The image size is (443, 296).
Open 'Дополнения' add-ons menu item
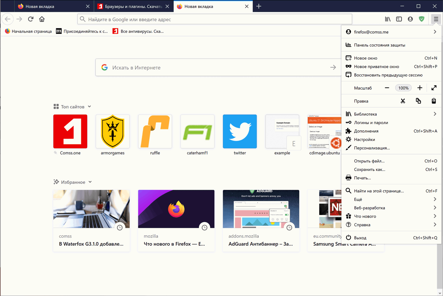tap(391, 131)
